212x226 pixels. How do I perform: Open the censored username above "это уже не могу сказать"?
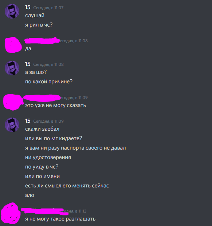(x=42, y=98)
